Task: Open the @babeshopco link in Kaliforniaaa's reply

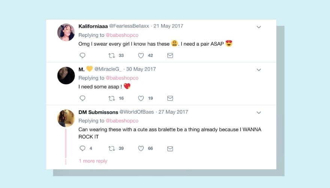Action: (122, 35)
